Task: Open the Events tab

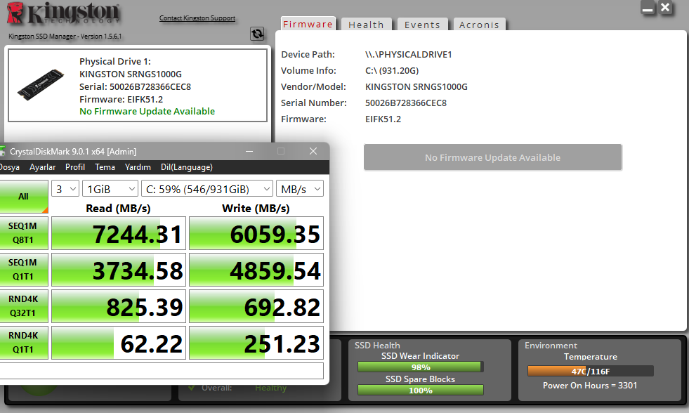Action: tap(422, 25)
